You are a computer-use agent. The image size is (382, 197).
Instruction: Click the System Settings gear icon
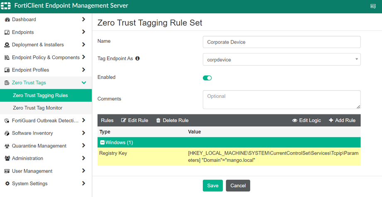pos(7,184)
